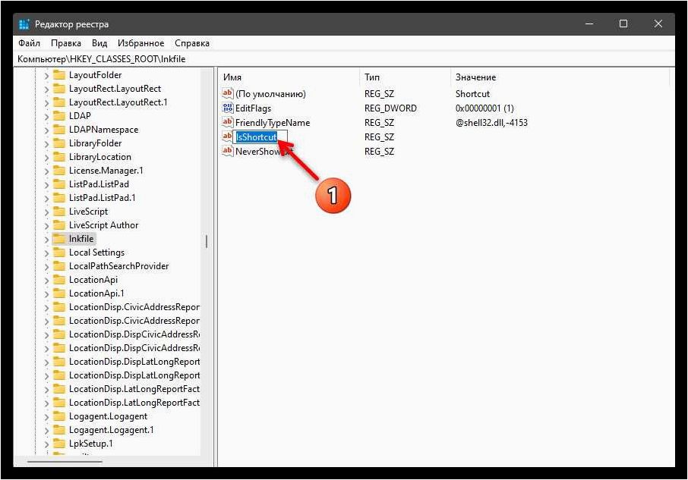
Task: Expand the LayoutRect.LayoutRect key
Action: [46, 89]
